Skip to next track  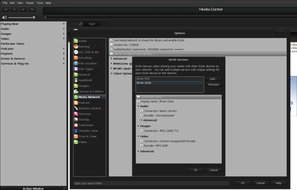coord(32,10)
